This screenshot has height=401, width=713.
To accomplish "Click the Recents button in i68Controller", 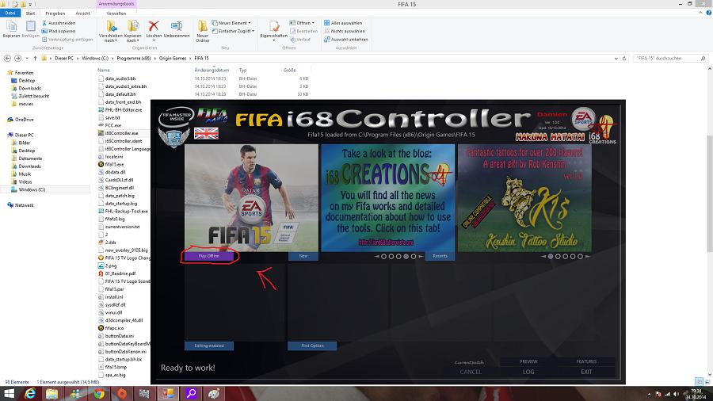I will (x=440, y=256).
